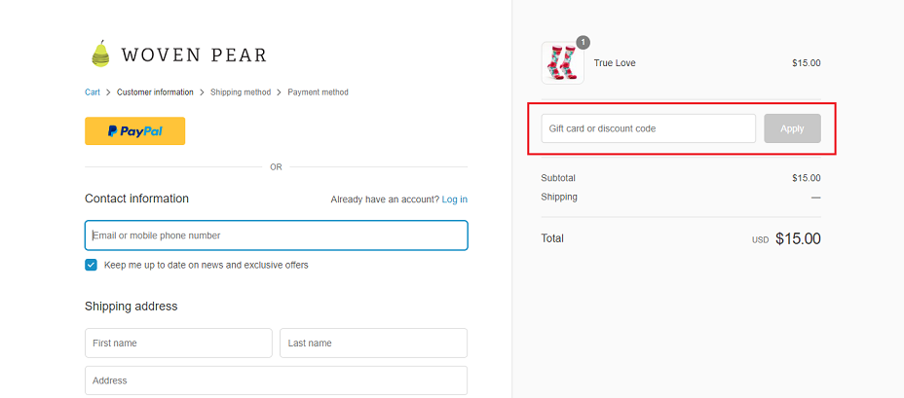904x398 pixels.
Task: Select Shipping method breadcrumb step
Action: coord(241,92)
